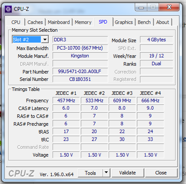Click the 666 MHz frequency cell
This screenshot has width=186, height=184.
pyautogui.click(x=150, y=100)
